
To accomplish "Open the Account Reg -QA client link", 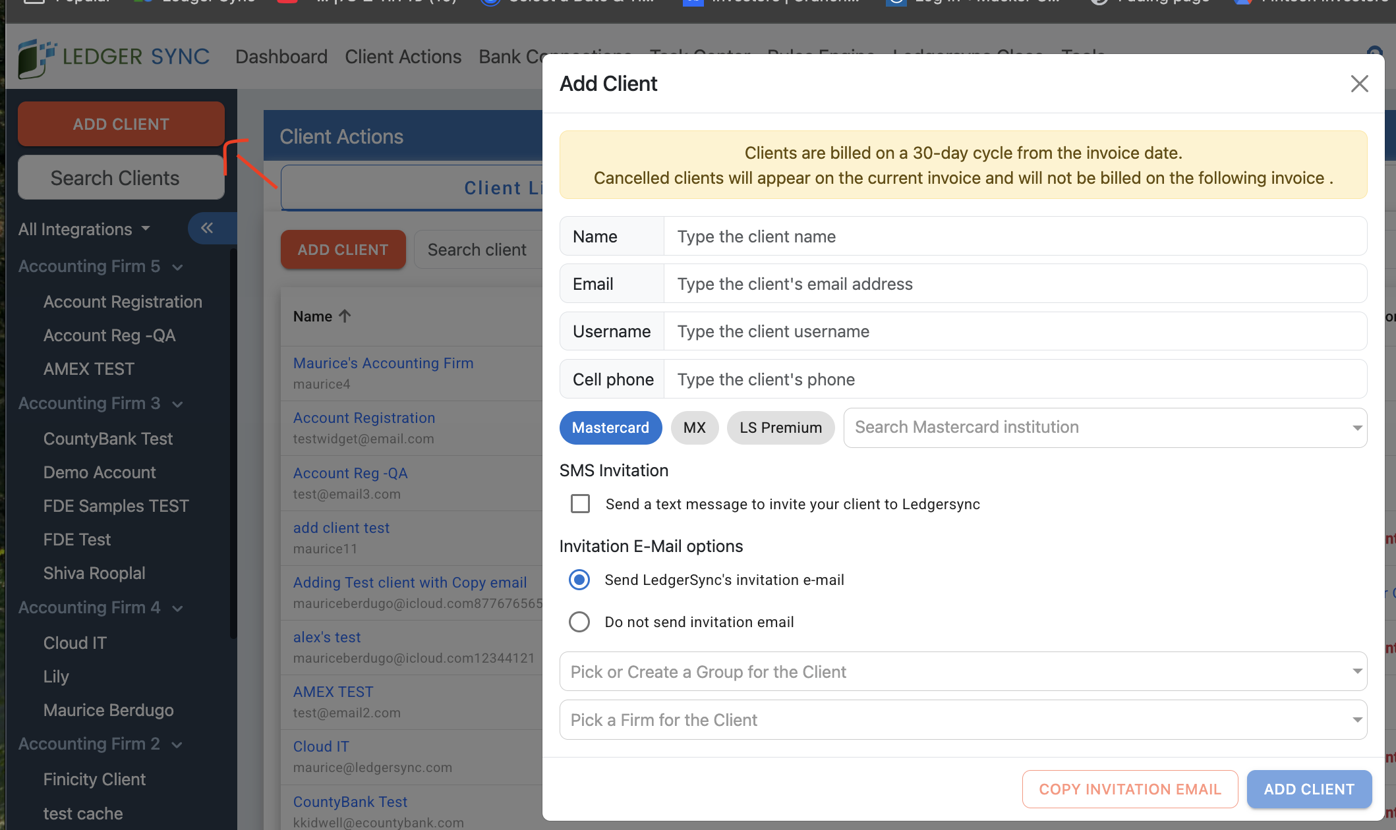I will tap(350, 473).
